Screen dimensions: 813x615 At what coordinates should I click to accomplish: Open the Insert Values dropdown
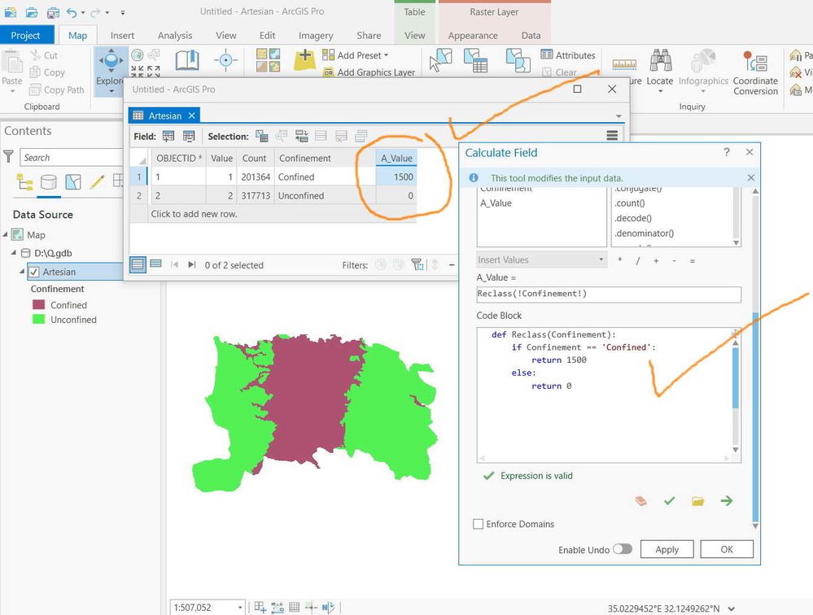541,260
